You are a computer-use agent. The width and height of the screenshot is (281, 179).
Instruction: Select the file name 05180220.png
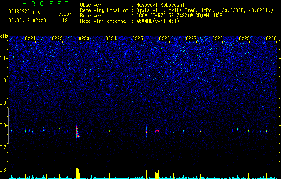pos(25,12)
